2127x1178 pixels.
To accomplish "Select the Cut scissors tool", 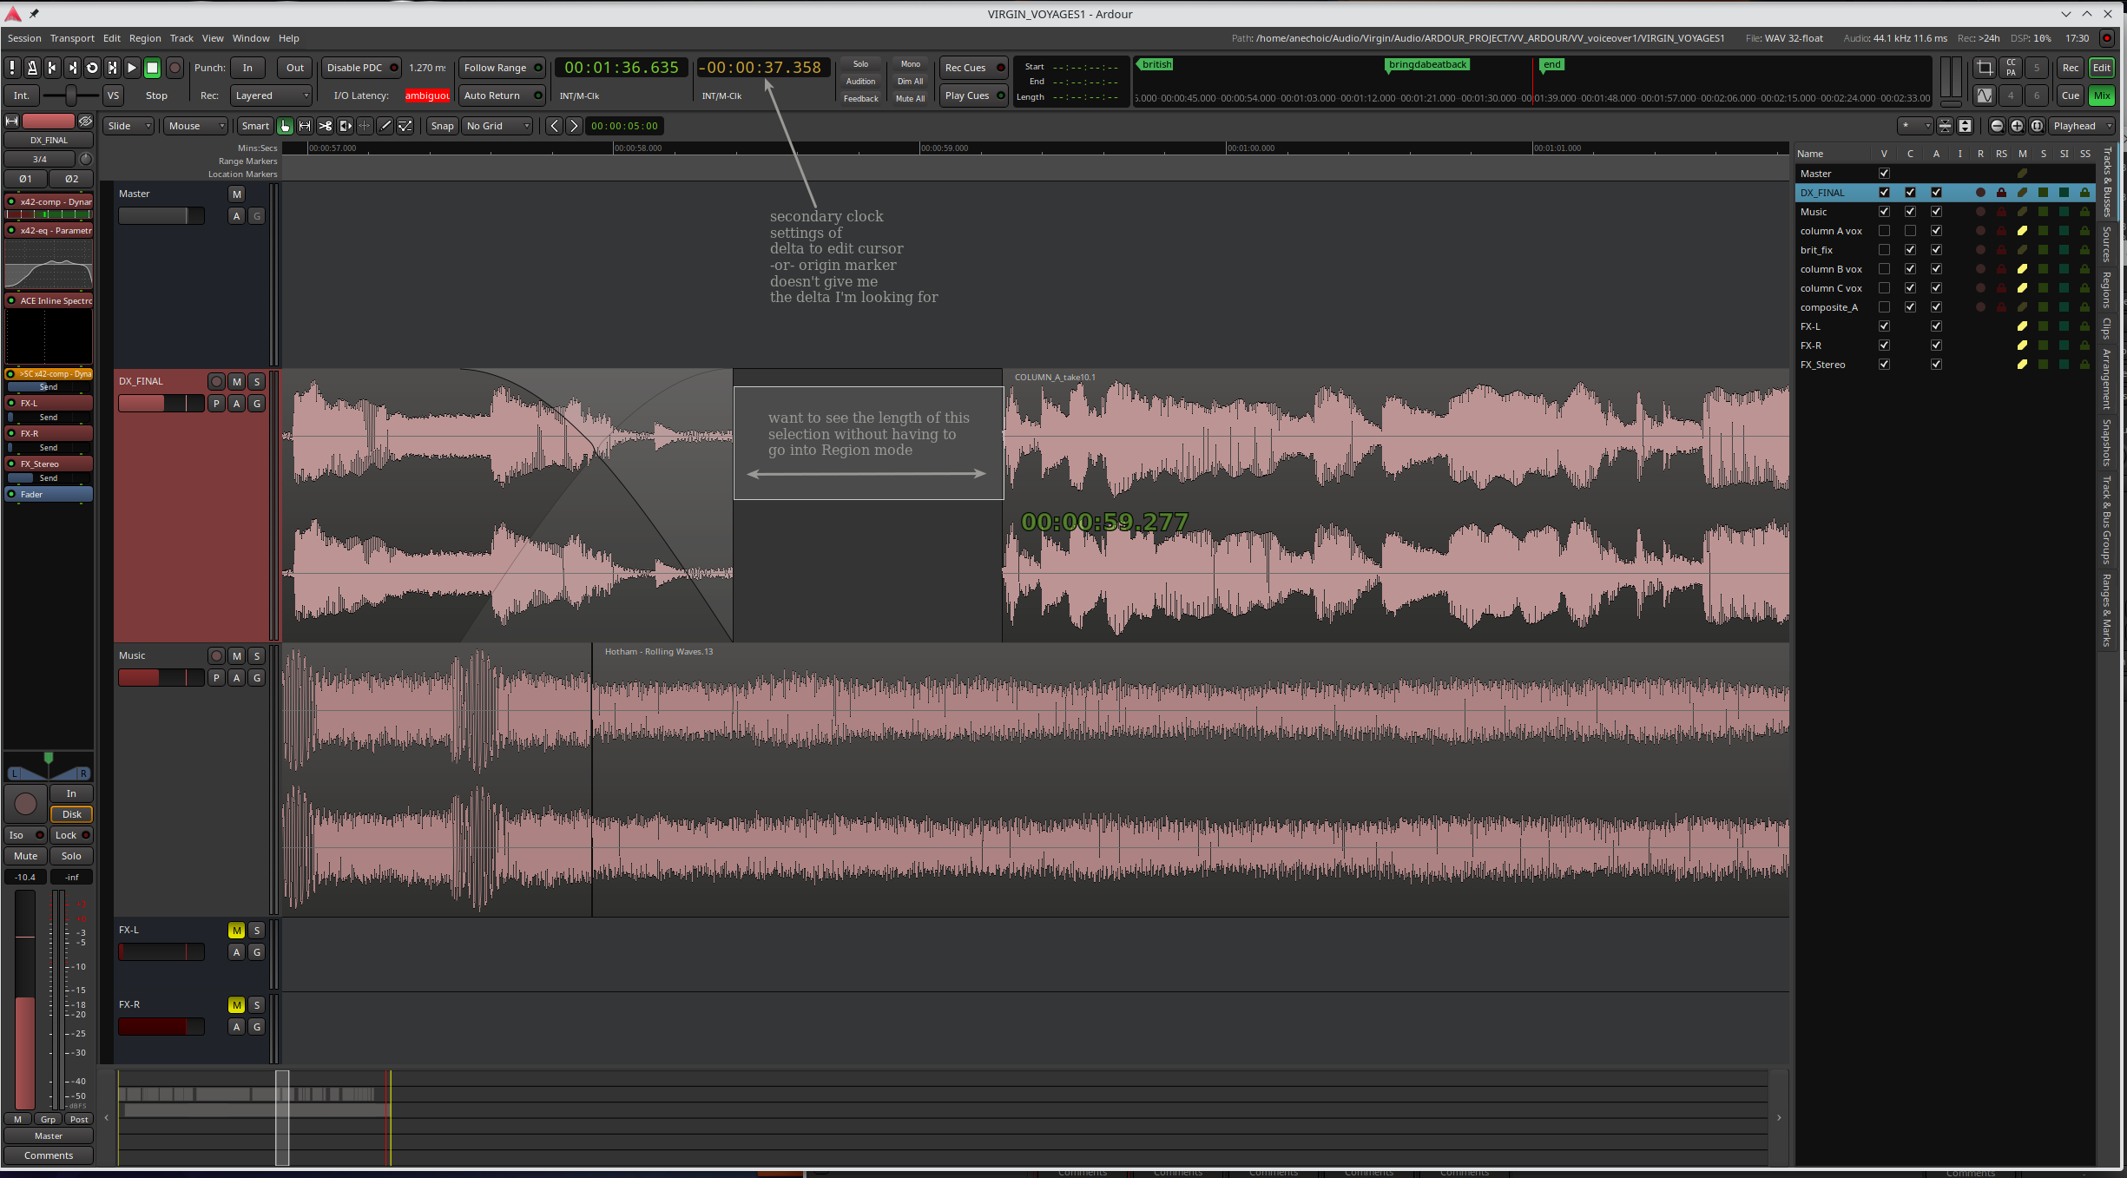I will click(x=325, y=126).
